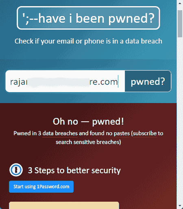
Task: Click the 'Oh no — pwned!' heading
Action: point(88,121)
